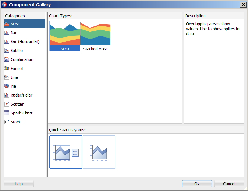Choose the Bar (Horizontal) category label
248x191 pixels.
coord(25,42)
